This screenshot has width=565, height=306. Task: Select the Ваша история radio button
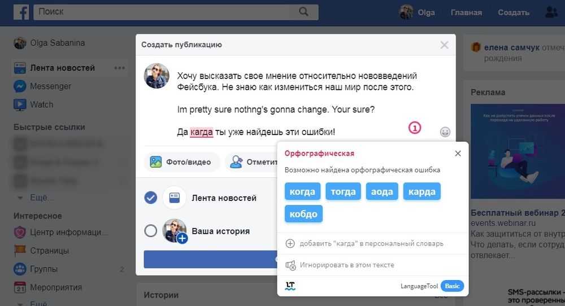[151, 231]
